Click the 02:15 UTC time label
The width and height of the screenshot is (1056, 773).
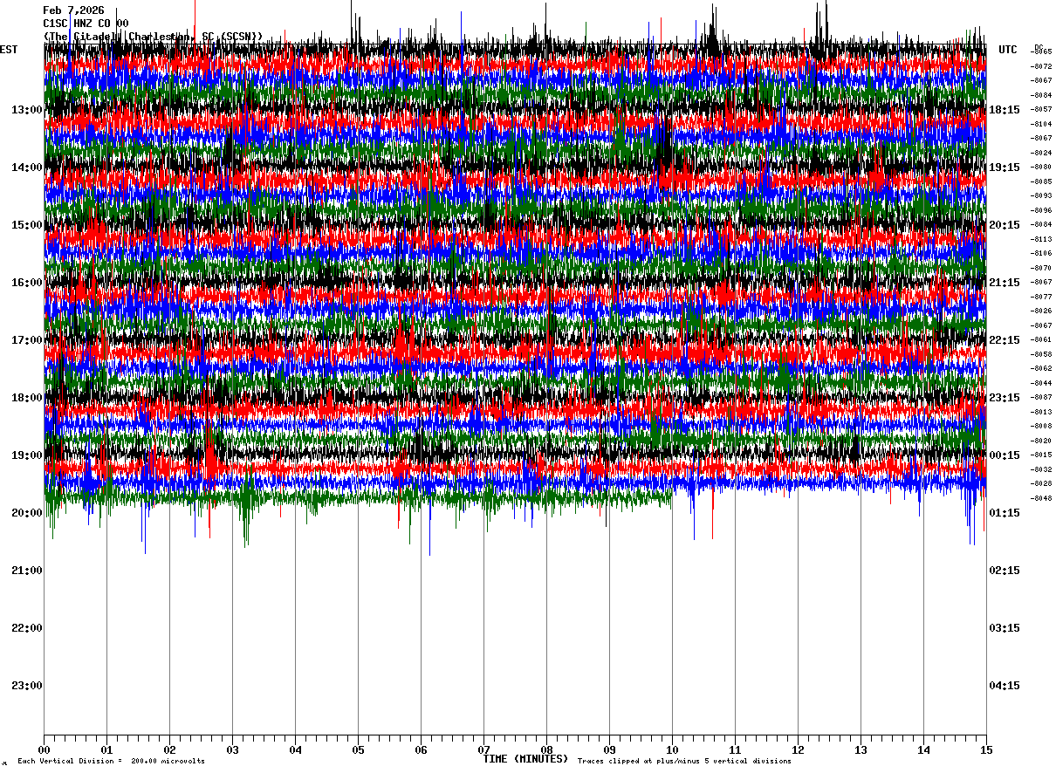[1005, 571]
